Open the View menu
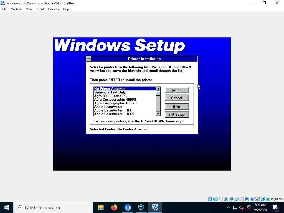The image size is (284, 213). coord(29,9)
